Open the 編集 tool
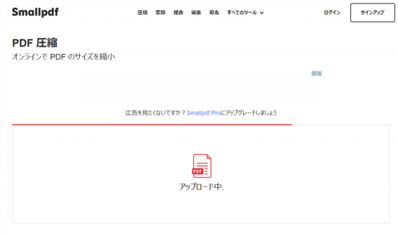Image resolution: width=398 pixels, height=235 pixels. click(x=197, y=12)
